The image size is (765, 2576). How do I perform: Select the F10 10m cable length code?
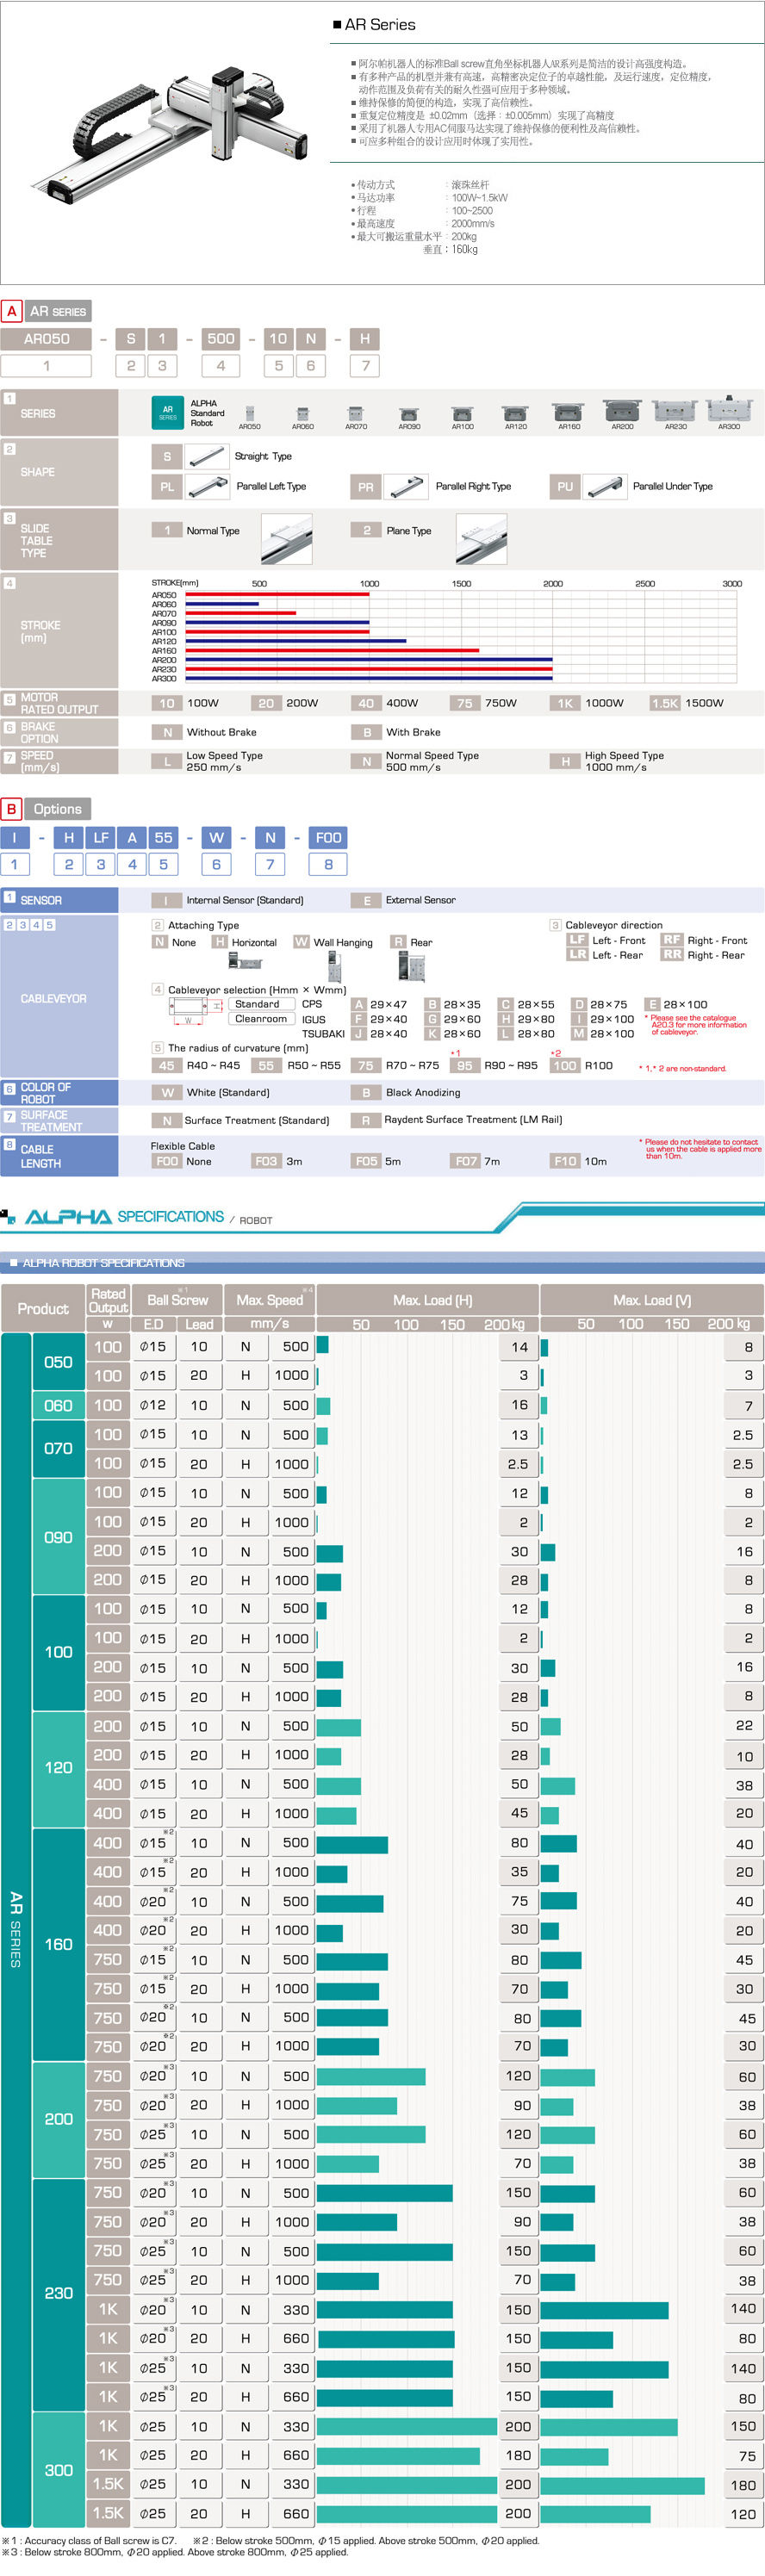[565, 1161]
